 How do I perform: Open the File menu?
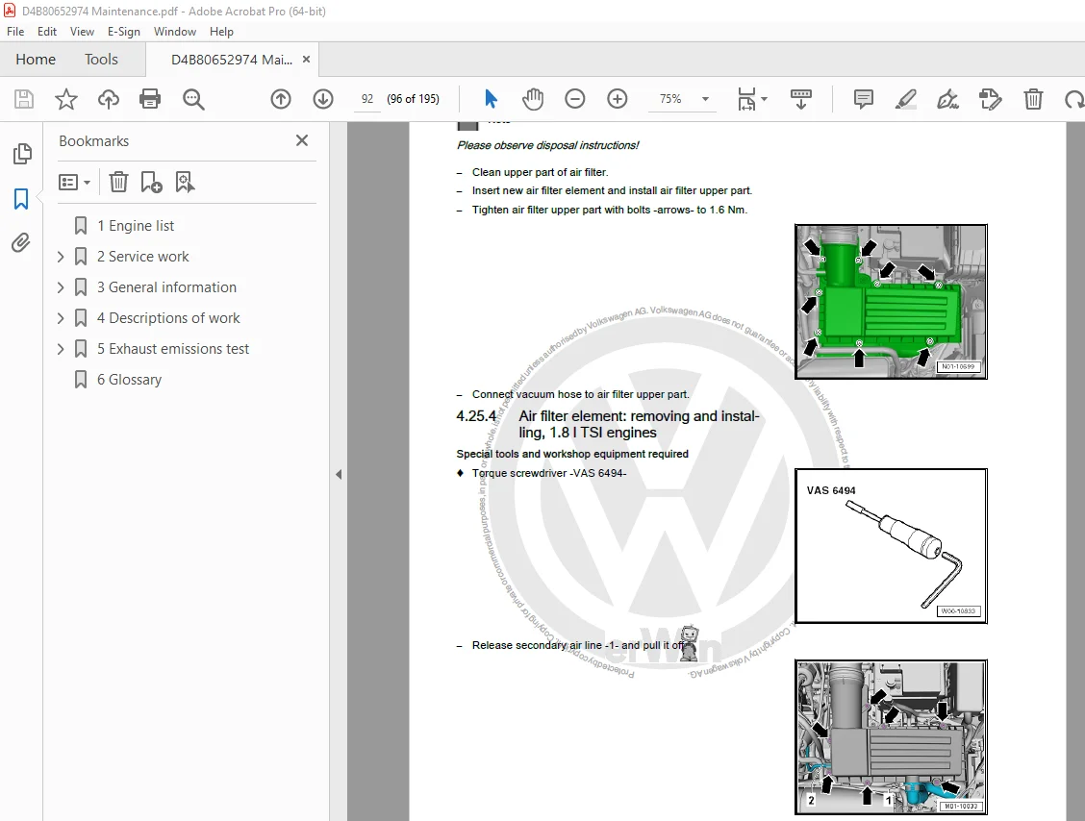15,31
